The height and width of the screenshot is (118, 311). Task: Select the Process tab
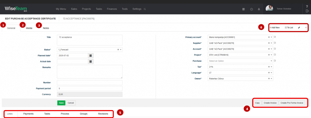(65, 114)
